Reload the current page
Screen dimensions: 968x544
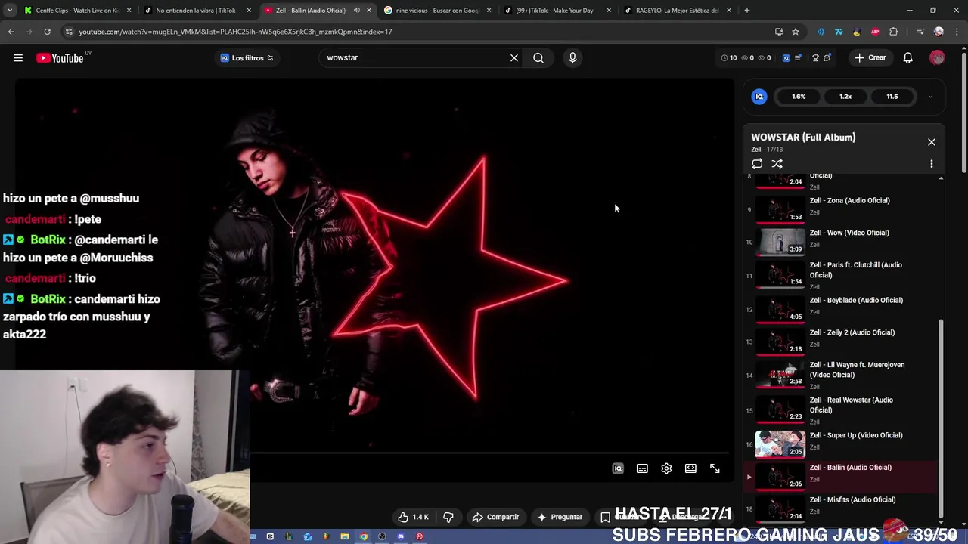(47, 32)
